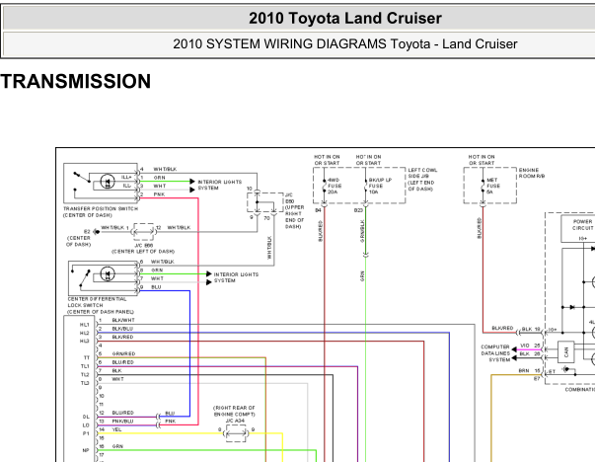595x462 pixels.
Task: Click the vertical WHT/BLK label below J/C E60
Action: (x=269, y=248)
